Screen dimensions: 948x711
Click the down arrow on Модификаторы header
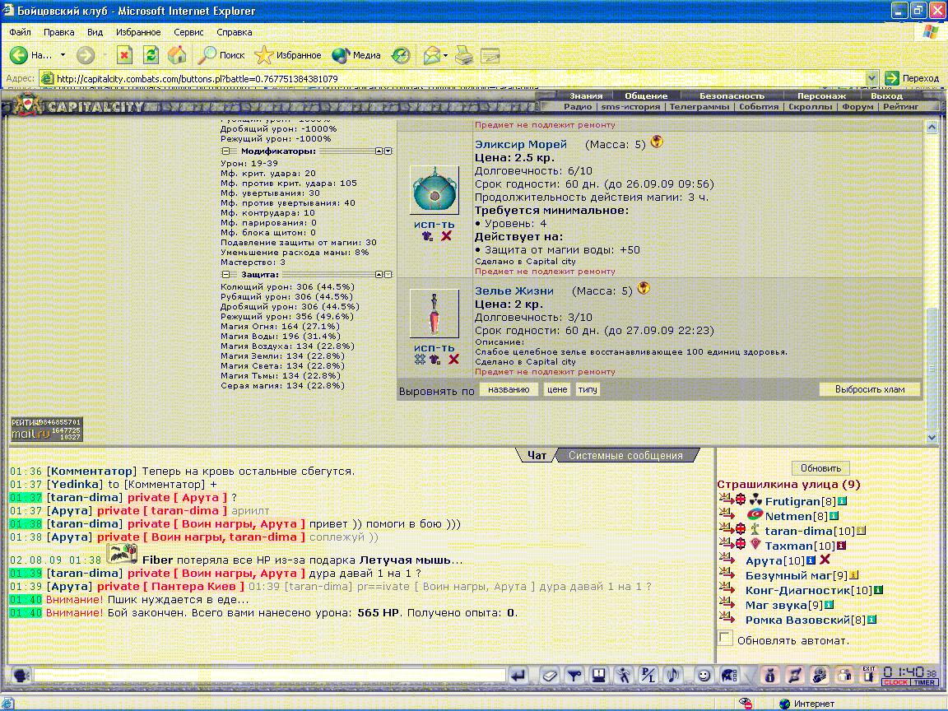tap(388, 151)
